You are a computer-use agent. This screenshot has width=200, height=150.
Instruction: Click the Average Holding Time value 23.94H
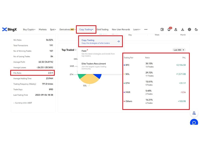tap(49, 78)
